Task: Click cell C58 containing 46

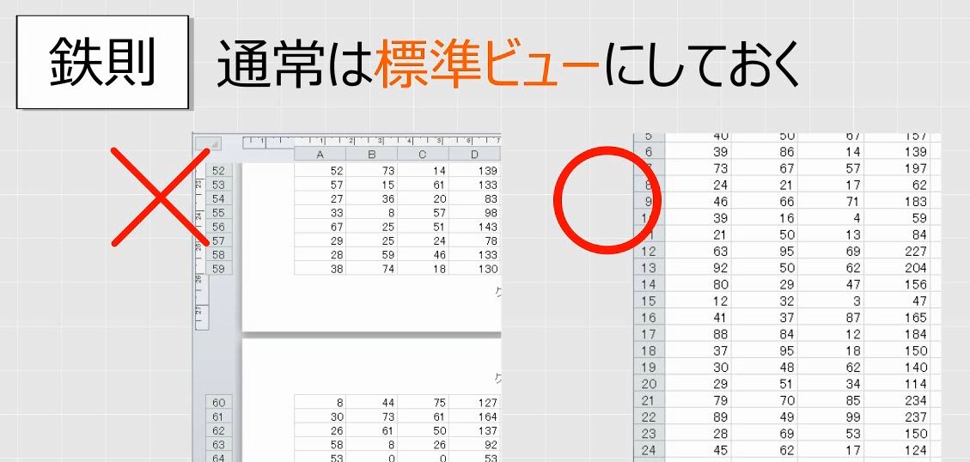Action: pos(423,254)
